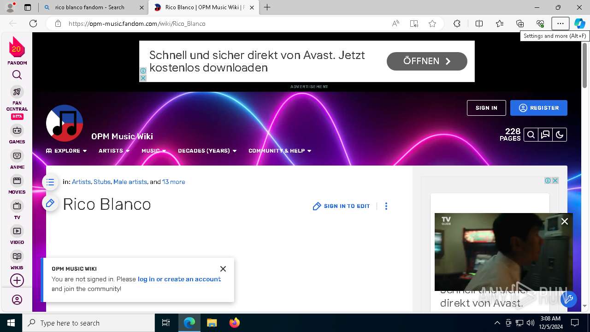Close the floating TV Guide video
Viewport: 590px width, 332px height.
pos(565,221)
